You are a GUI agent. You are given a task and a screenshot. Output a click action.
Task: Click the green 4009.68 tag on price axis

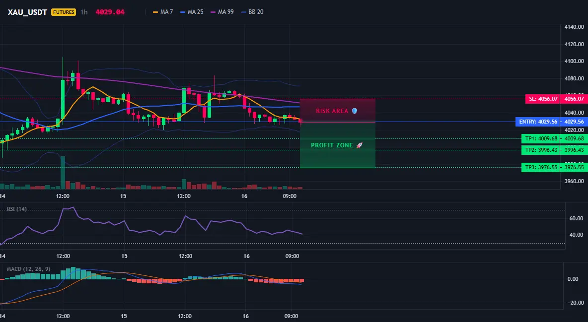click(x=574, y=139)
